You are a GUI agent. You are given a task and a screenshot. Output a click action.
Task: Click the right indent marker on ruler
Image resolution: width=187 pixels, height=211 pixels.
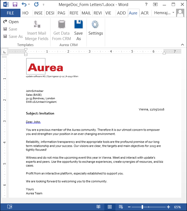[x=164, y=53]
